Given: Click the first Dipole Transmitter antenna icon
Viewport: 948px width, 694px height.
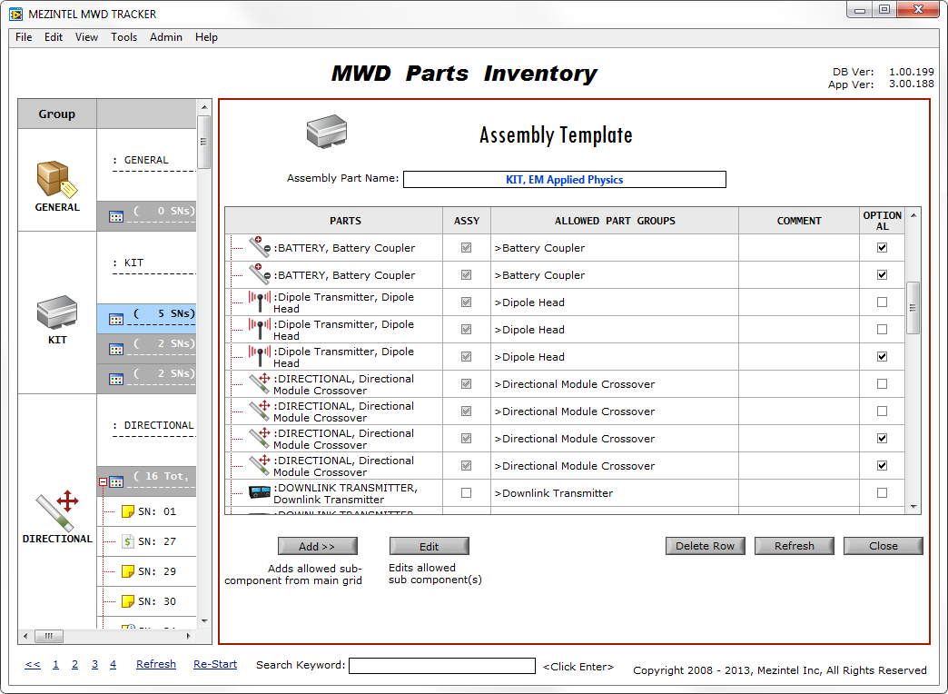Looking at the screenshot, I should [x=260, y=302].
